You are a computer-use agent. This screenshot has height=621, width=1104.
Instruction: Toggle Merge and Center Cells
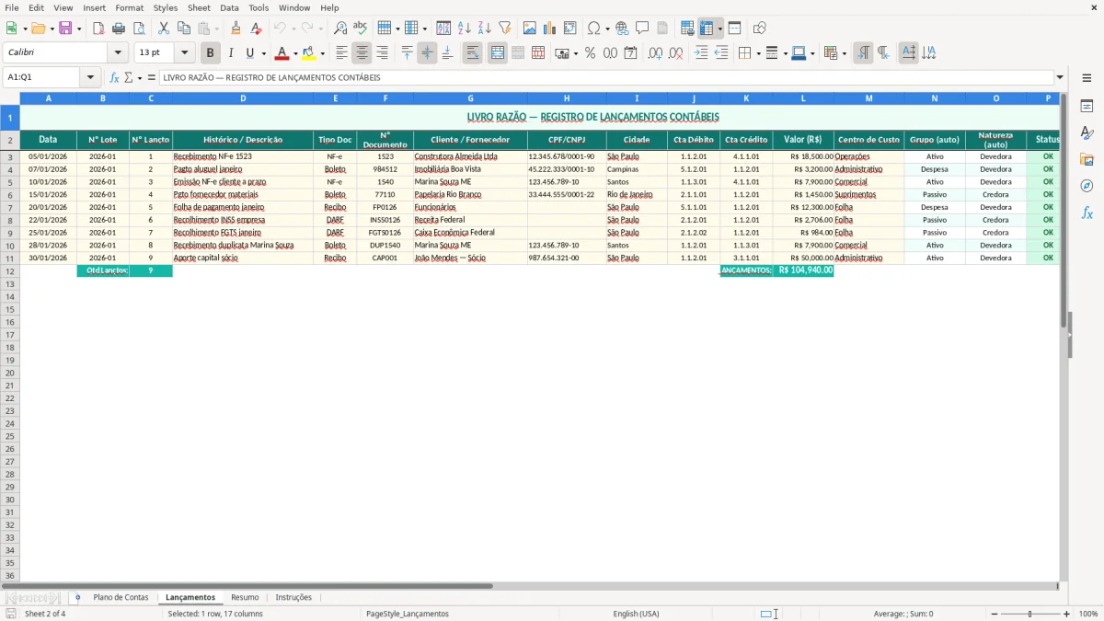pos(498,53)
